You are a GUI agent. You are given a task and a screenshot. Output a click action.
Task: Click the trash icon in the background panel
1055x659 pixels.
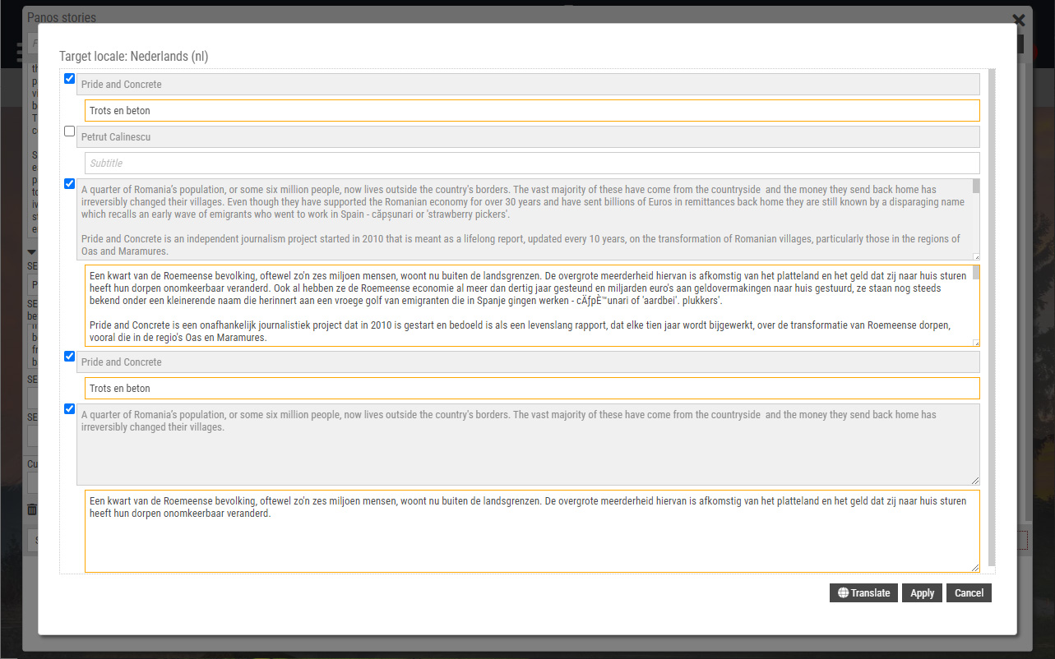click(x=32, y=509)
